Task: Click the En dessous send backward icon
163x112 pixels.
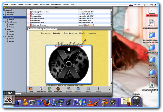Action: pos(78,89)
